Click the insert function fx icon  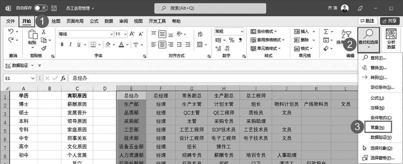(63, 78)
